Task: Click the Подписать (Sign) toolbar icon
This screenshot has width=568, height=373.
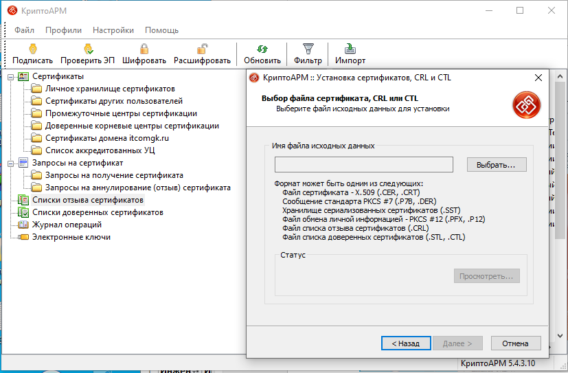Action: pos(32,49)
